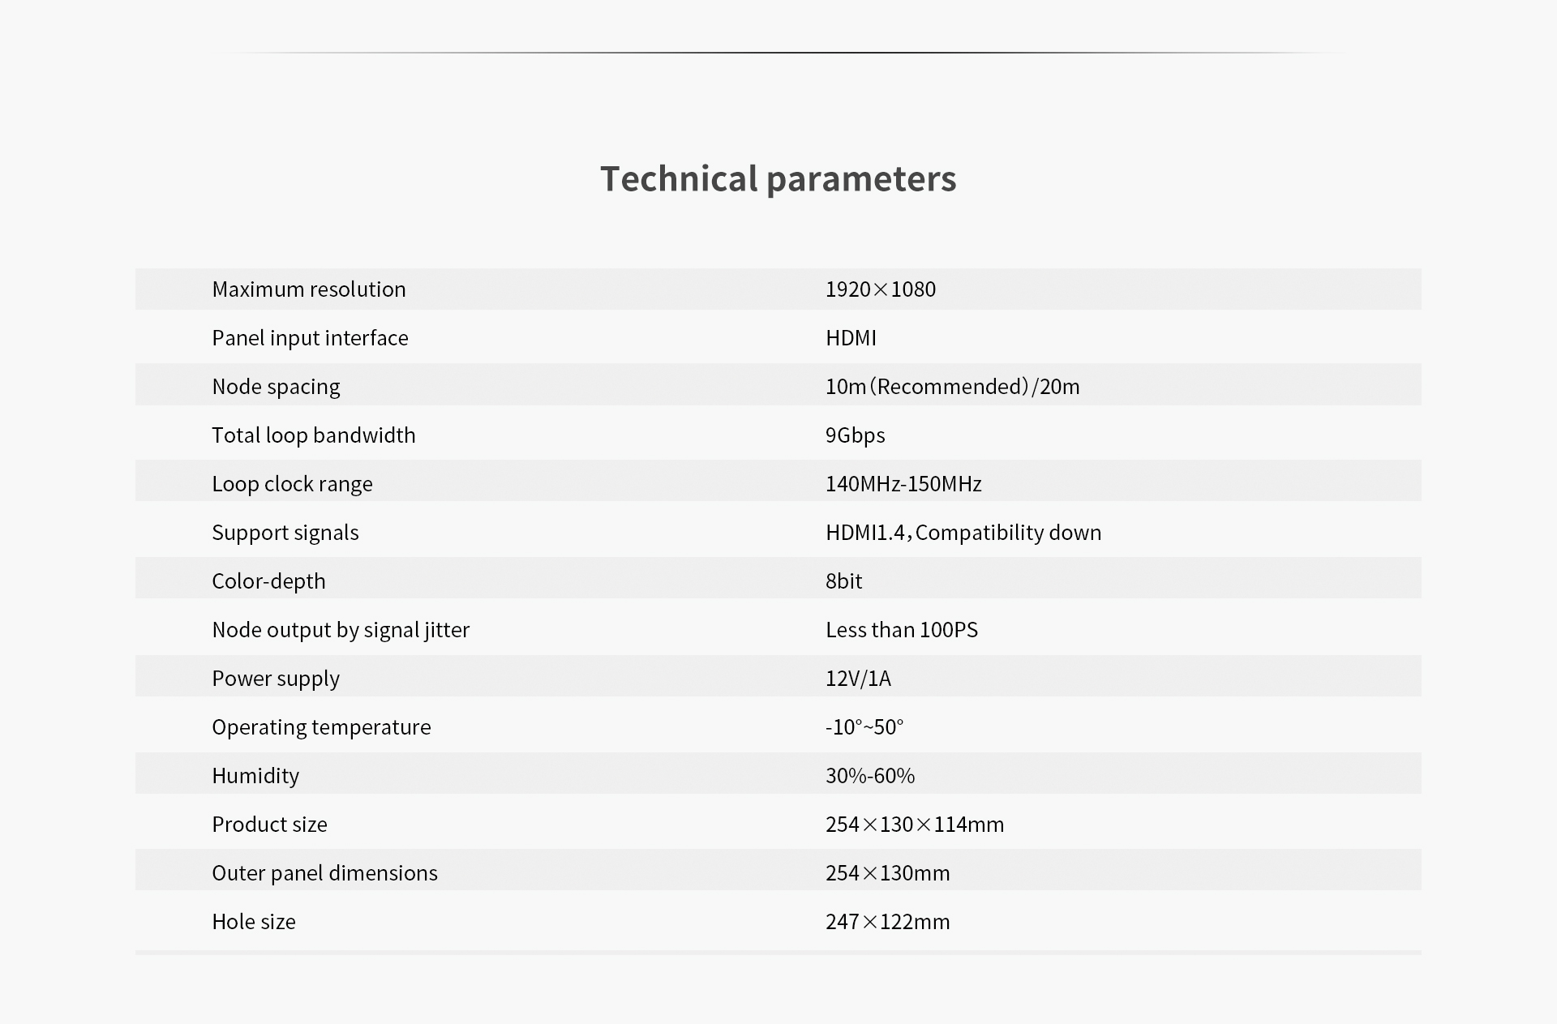Select the Node spacing label
Image resolution: width=1557 pixels, height=1024 pixels.
pos(276,387)
